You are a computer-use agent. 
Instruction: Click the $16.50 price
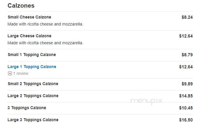[186, 120]
